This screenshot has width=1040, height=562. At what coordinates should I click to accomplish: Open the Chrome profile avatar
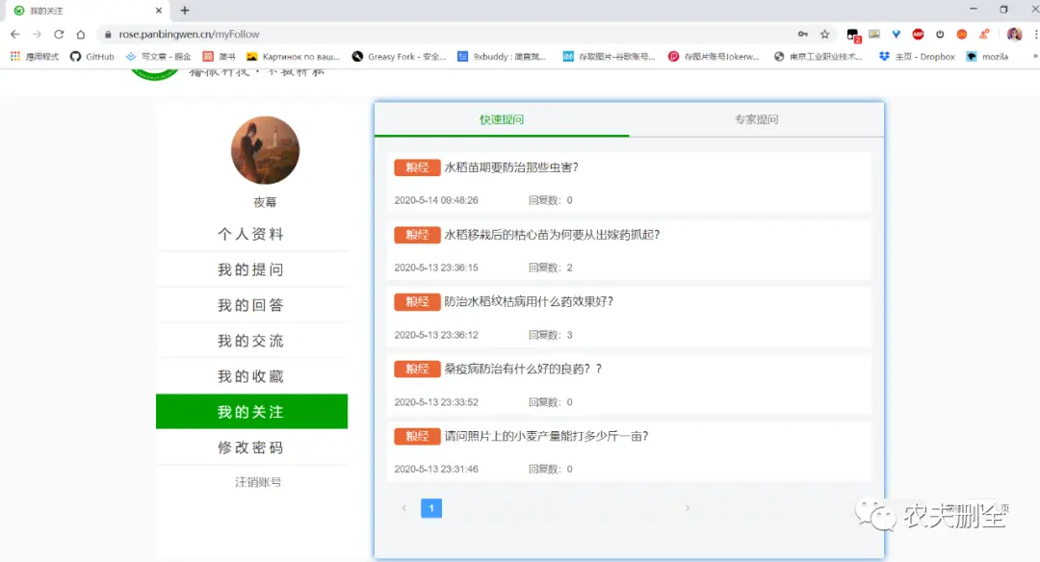pyautogui.click(x=1014, y=34)
